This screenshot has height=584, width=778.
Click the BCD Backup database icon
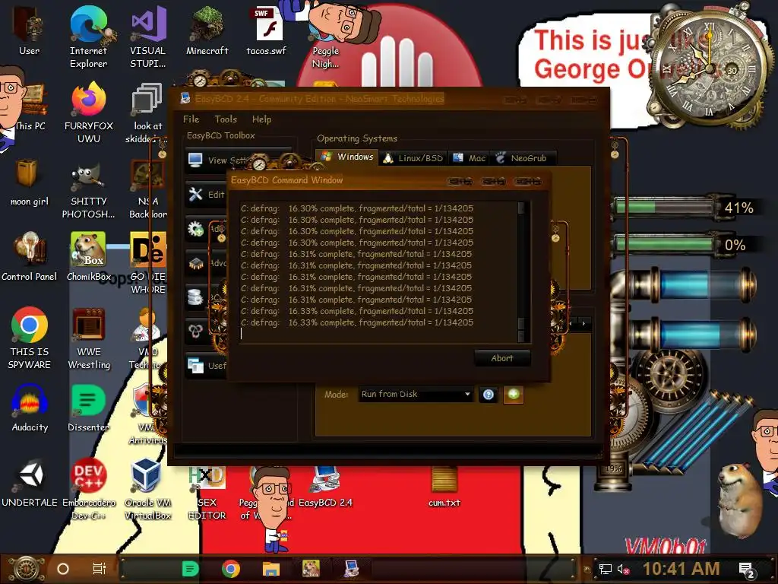195,297
